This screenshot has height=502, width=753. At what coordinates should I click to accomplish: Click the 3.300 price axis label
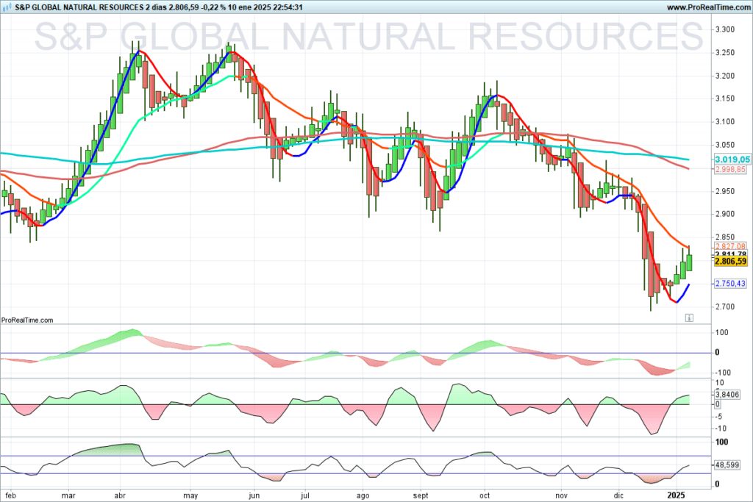pos(724,29)
